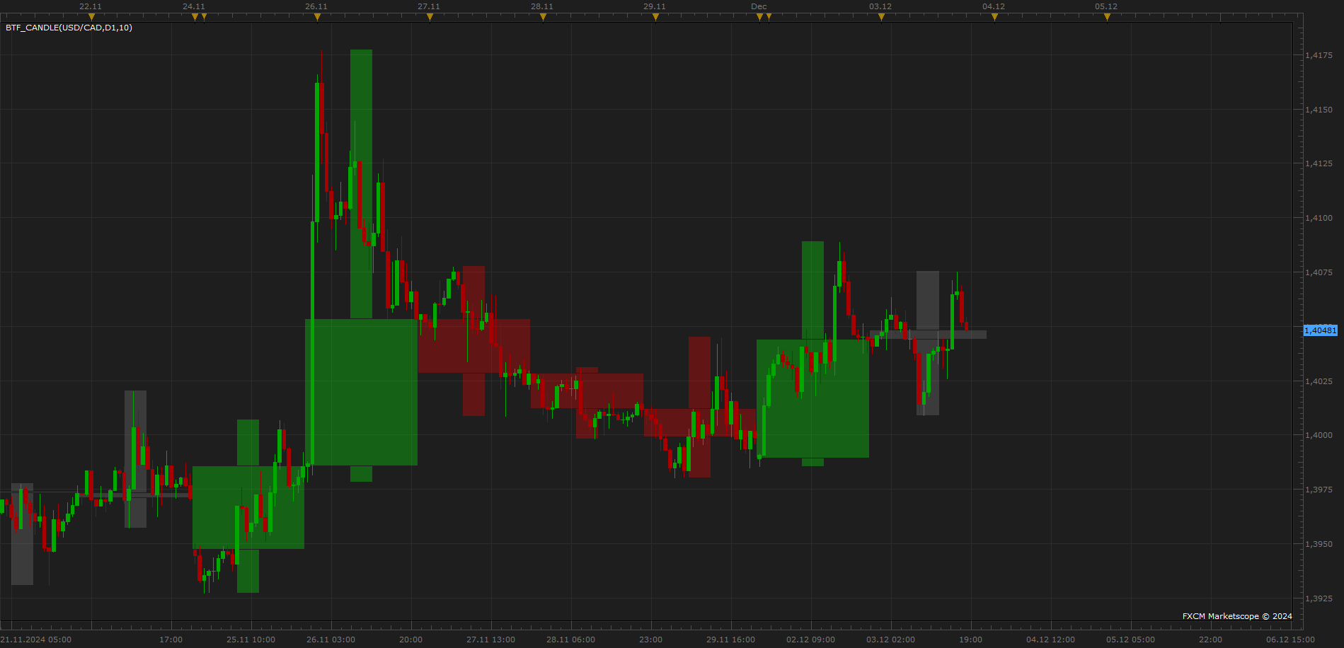
Task: Click the 21.11.2024 05:00 time label
Action: [36, 640]
